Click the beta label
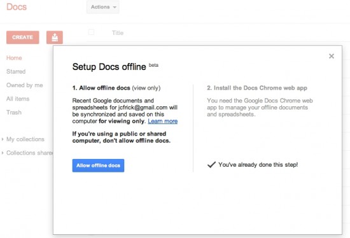350x238 pixels. coord(153,65)
